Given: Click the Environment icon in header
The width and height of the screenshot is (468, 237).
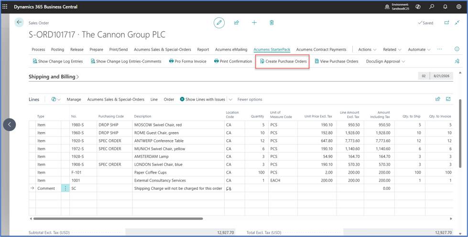Looking at the screenshot, I should pos(387,7).
